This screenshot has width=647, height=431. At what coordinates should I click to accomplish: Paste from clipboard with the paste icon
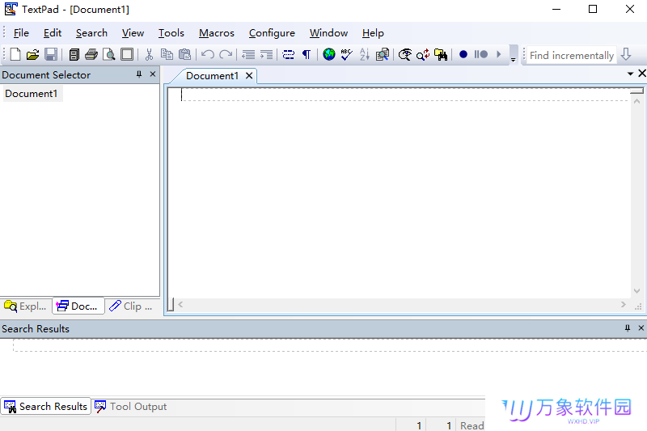(185, 54)
